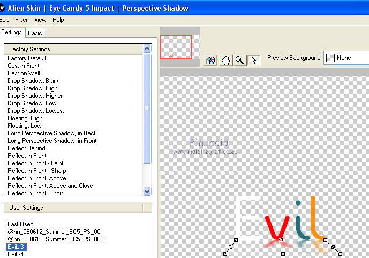Select @nn_090612_Summer_EC5_PS_002 user setting
This screenshot has height=258, width=369.
click(56, 239)
